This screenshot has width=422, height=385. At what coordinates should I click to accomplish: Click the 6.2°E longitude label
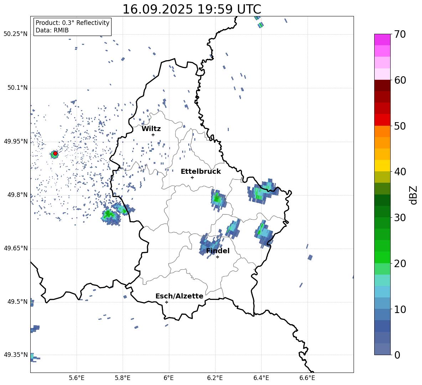[215, 378]
